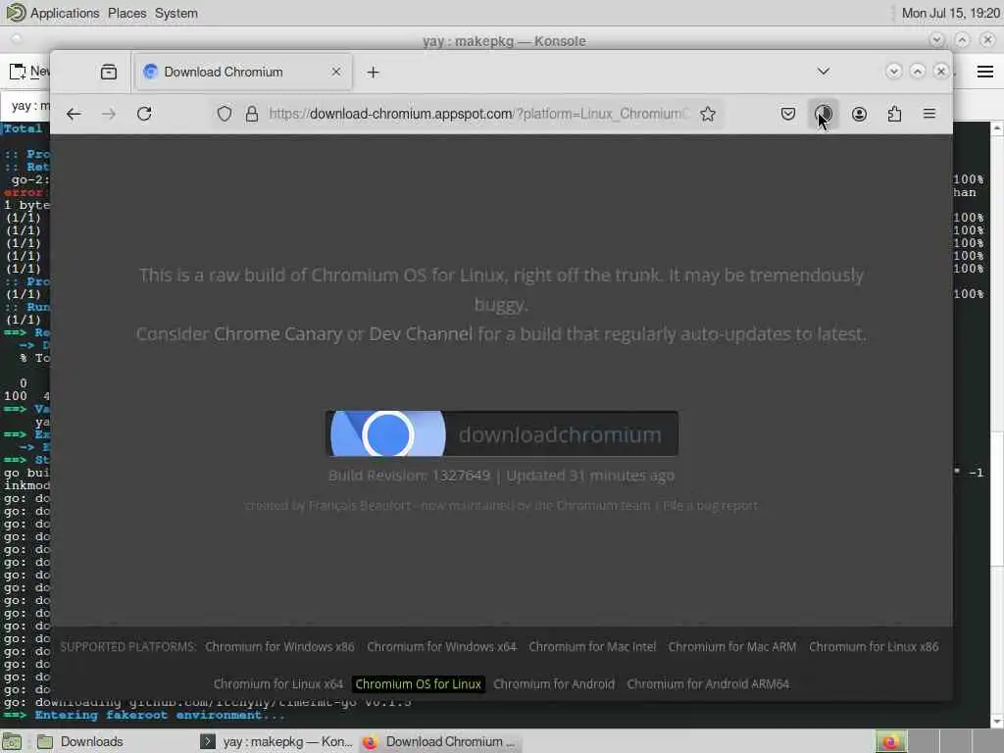Open Firefox account icon

point(859,114)
